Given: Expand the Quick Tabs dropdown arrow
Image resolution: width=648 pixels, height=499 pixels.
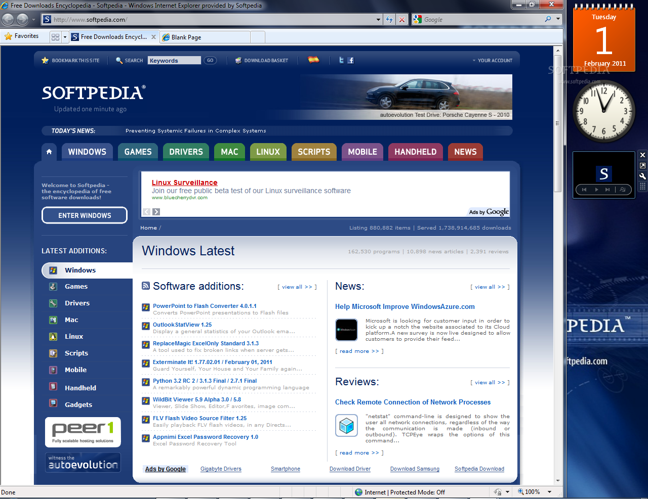Looking at the screenshot, I should 65,37.
